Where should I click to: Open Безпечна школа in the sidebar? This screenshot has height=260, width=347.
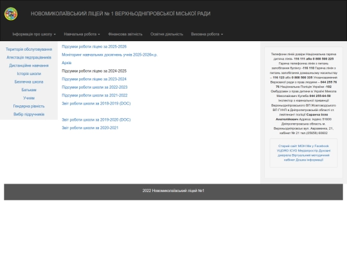point(29,82)
